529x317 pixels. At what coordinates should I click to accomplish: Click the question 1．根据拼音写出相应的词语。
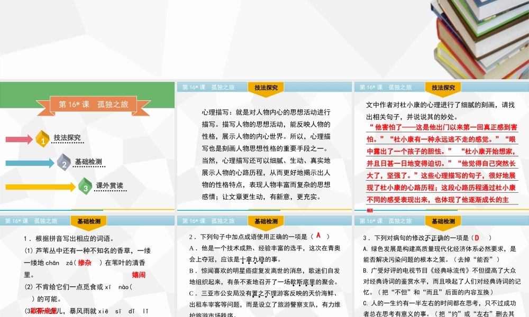(x=69, y=238)
